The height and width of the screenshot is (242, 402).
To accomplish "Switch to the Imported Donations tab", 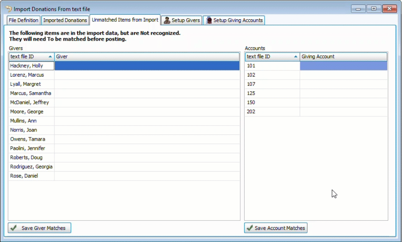I will coord(65,20).
